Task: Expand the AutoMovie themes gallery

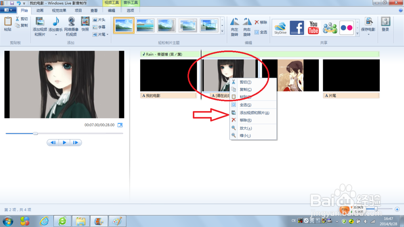Action: point(222,31)
